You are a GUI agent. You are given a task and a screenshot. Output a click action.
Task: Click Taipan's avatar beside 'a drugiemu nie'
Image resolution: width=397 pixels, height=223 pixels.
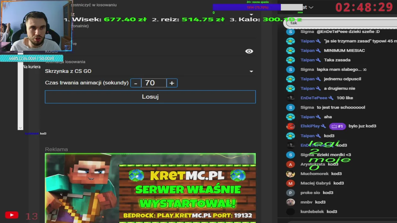point(290,89)
